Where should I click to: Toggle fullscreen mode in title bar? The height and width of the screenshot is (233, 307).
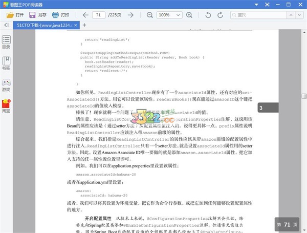267,5
